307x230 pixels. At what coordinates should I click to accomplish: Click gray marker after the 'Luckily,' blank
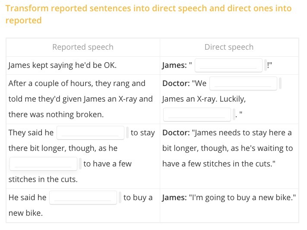click(x=234, y=114)
